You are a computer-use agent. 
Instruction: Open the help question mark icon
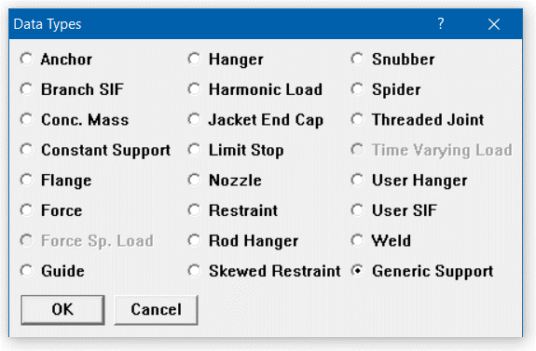point(441,24)
